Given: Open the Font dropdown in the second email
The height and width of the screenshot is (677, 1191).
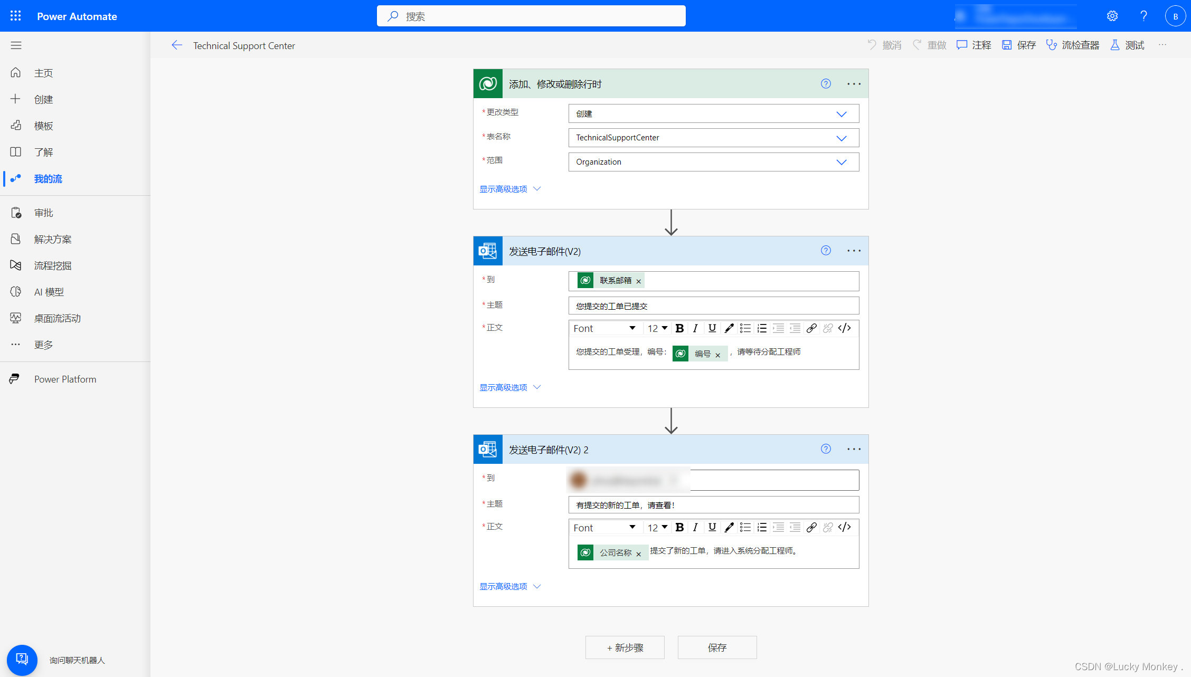Looking at the screenshot, I should [x=604, y=527].
